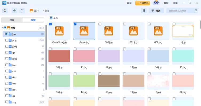Collapse the 图片 tree node

[x=2, y=28]
